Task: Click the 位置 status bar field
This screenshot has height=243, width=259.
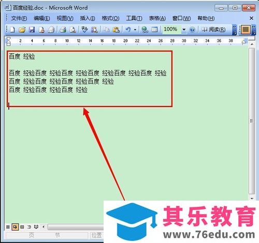Action: tap(97, 235)
